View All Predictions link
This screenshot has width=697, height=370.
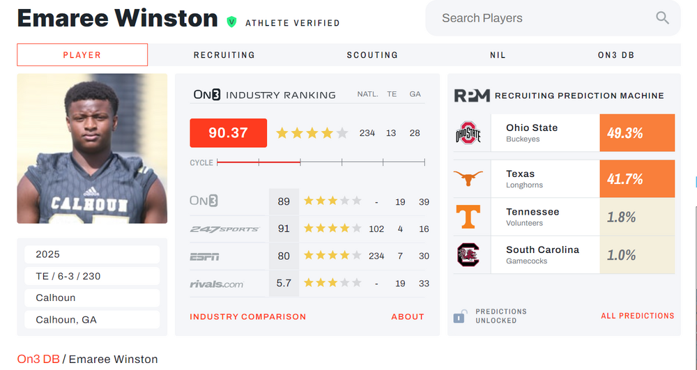637,316
